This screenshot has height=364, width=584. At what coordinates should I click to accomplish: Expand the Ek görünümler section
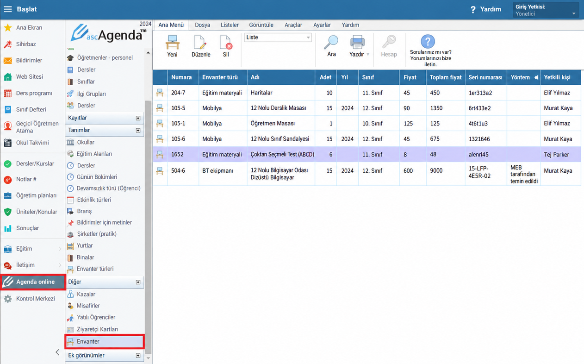tap(138, 356)
